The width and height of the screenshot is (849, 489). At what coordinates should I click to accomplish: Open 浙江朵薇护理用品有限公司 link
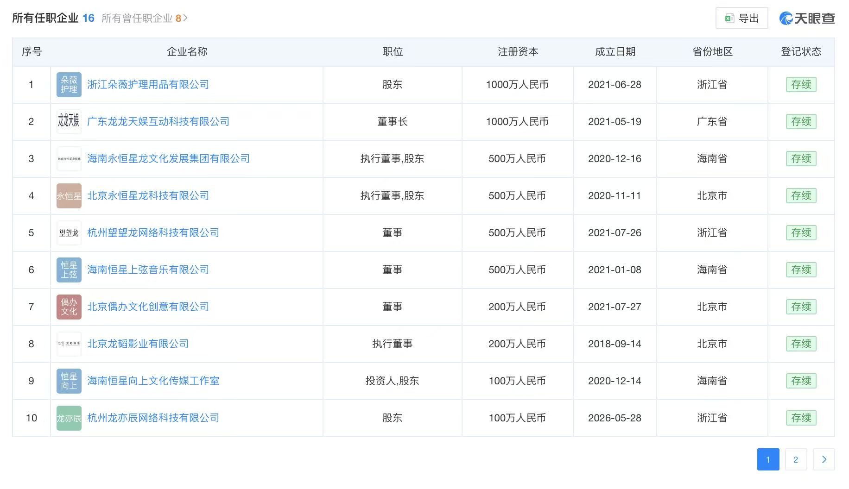[148, 85]
